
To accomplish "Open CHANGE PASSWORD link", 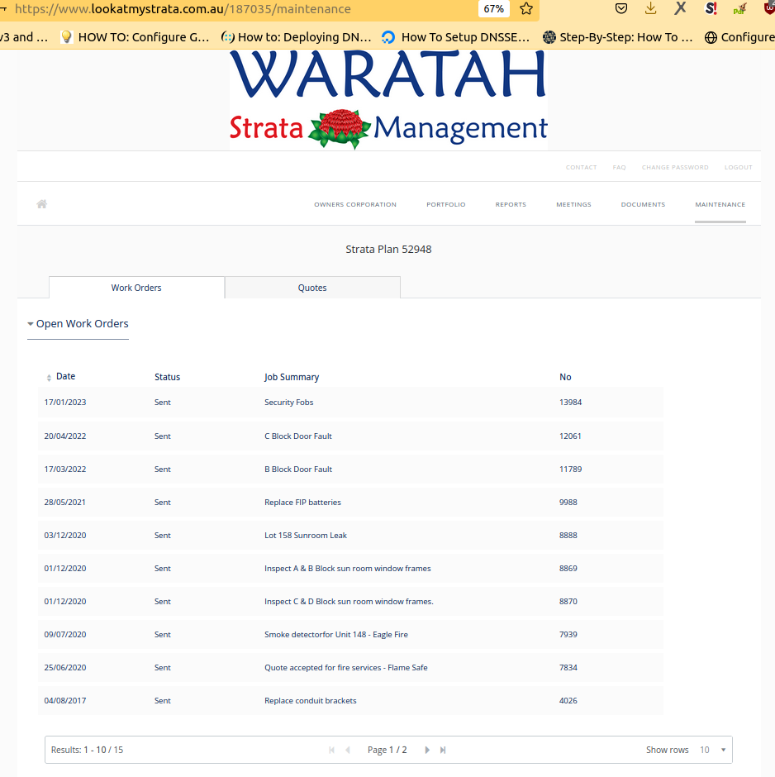I will tap(675, 168).
